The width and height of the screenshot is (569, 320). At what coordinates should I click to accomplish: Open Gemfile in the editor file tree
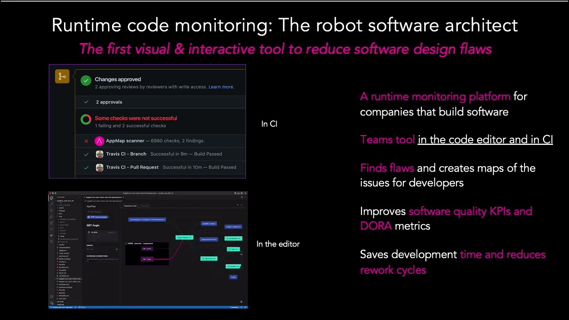[x=62, y=265]
